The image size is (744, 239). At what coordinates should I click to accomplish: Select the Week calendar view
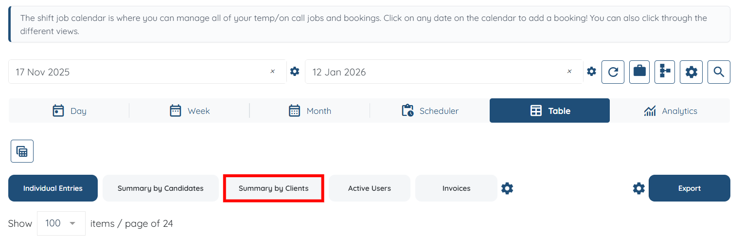coord(189,111)
